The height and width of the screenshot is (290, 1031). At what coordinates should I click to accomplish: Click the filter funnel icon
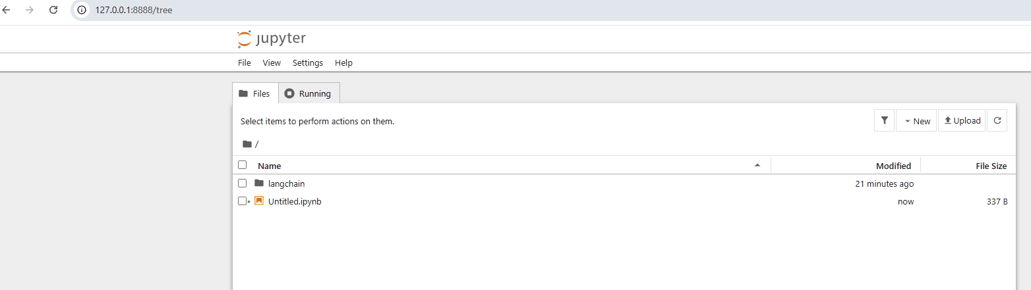click(884, 121)
